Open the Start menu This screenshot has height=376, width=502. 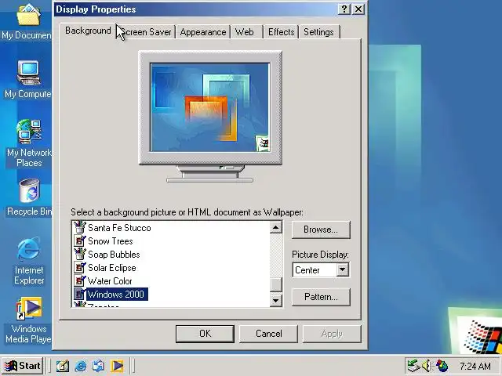coord(23,366)
